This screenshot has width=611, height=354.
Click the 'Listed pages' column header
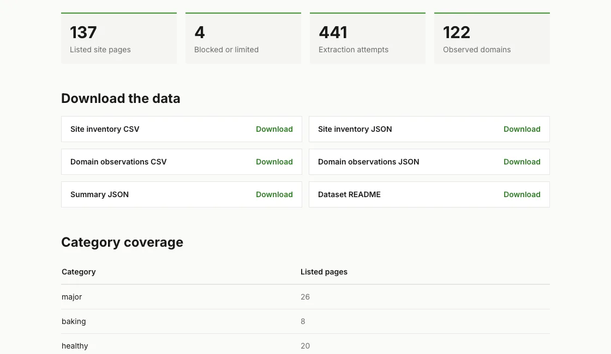coord(324,272)
